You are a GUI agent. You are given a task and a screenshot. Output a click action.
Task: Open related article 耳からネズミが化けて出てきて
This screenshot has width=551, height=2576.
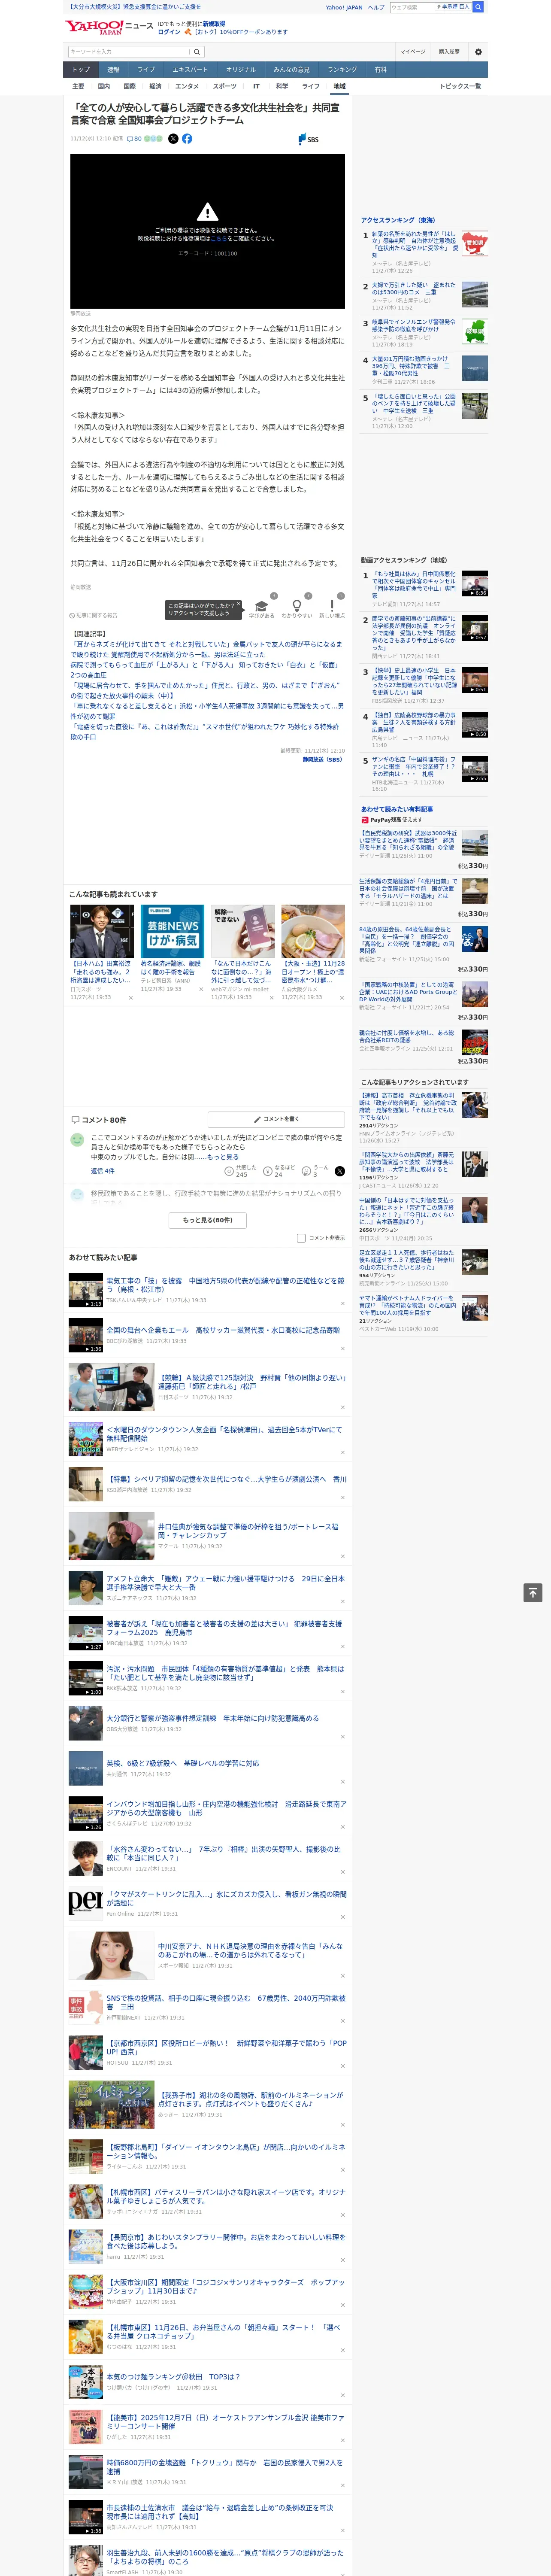click(x=206, y=649)
